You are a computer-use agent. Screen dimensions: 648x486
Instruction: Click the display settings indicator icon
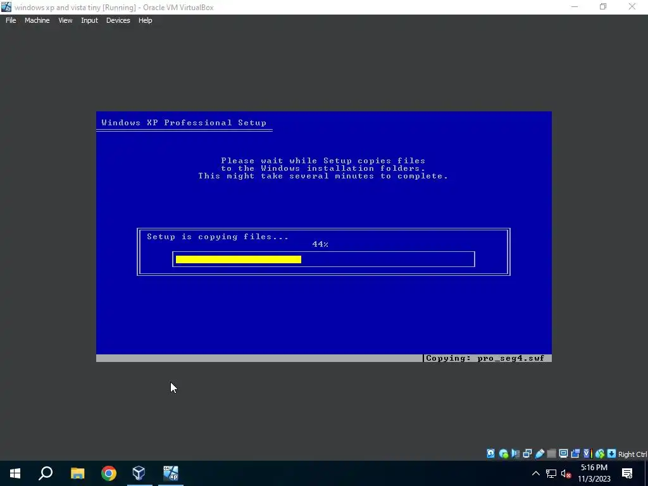click(x=563, y=454)
